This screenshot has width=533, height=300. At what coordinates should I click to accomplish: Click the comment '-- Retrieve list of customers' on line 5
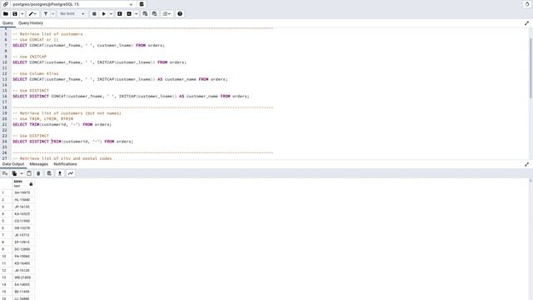[x=47, y=34]
